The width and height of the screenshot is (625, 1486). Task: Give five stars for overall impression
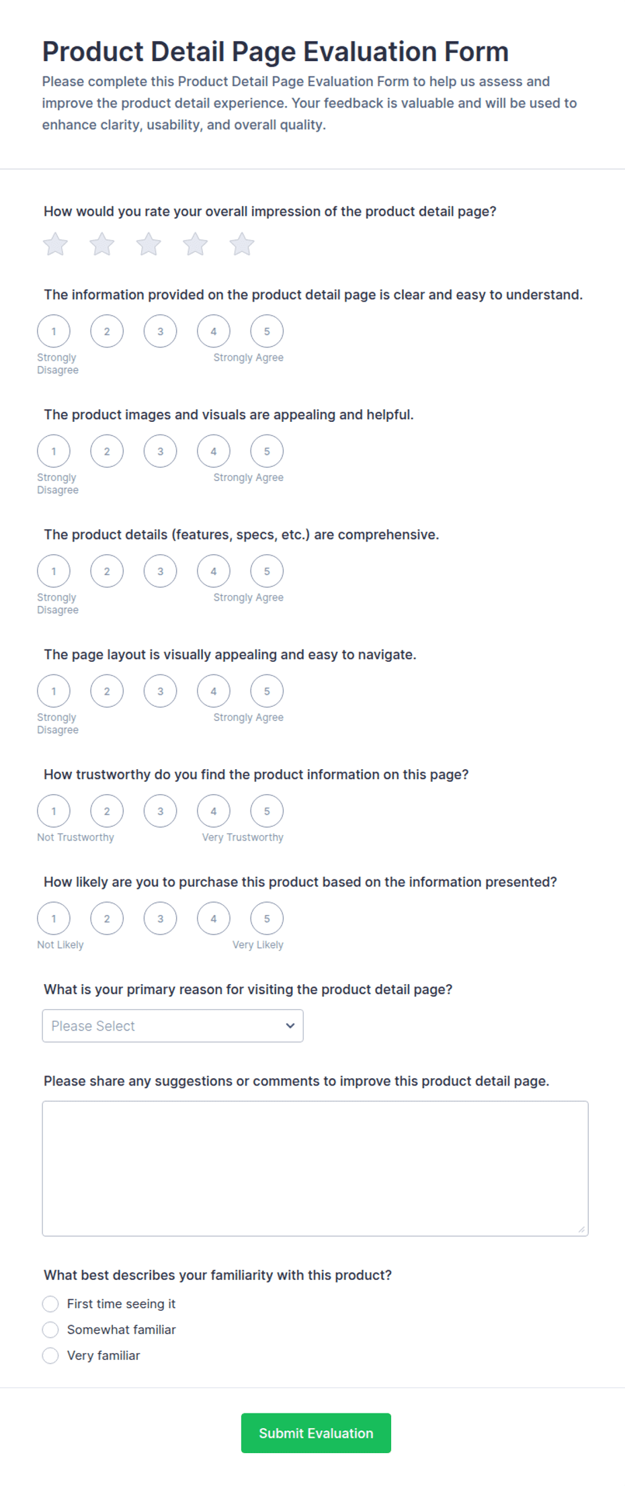click(242, 244)
